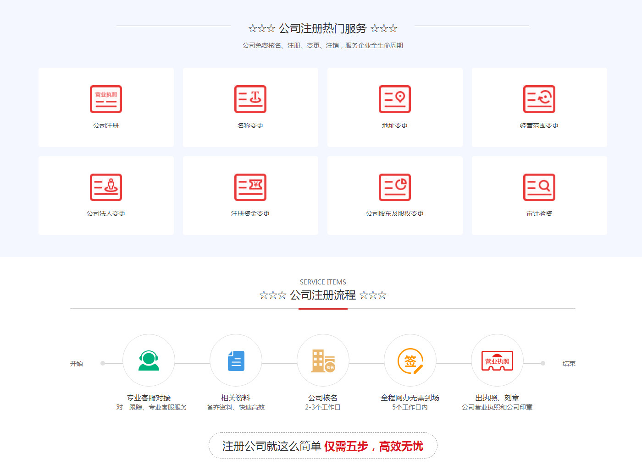The image size is (642, 475).
Task: Open the 公司注册 label link
Action: coord(106,126)
